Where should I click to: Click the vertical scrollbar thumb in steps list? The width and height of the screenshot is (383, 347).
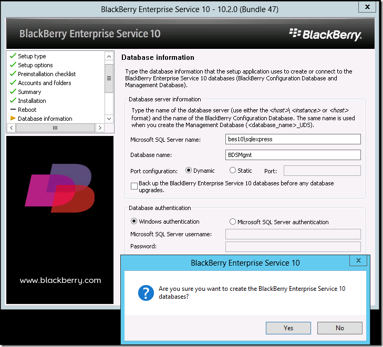[109, 78]
